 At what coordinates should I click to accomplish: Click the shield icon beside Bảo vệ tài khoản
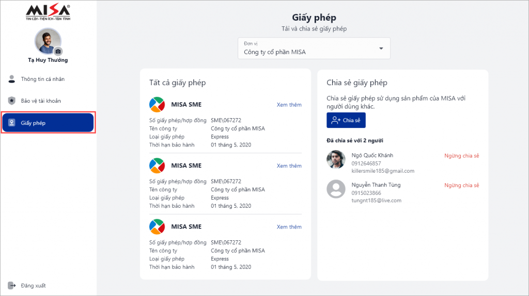point(12,101)
